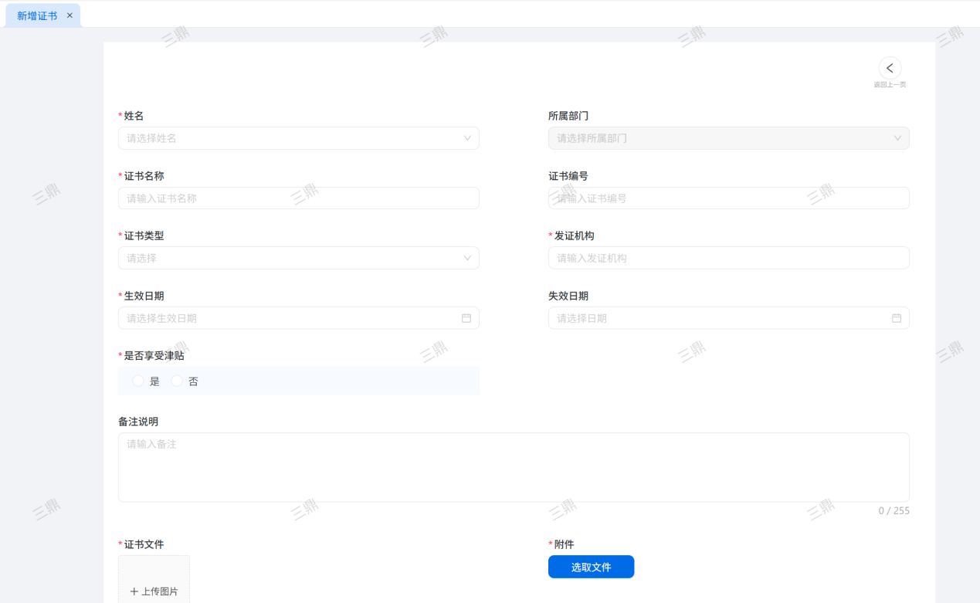Image resolution: width=980 pixels, height=603 pixels.
Task: Click calendar icon in 生效日期 field
Action: pyautogui.click(x=466, y=318)
